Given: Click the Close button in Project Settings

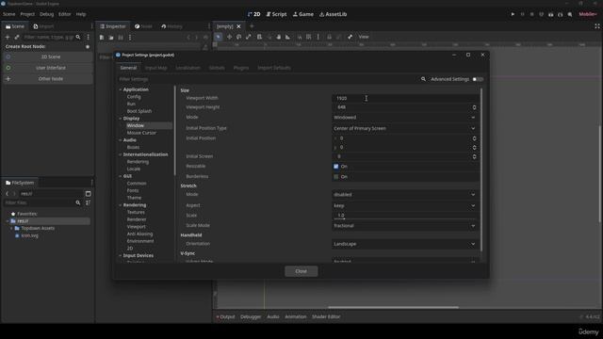Looking at the screenshot, I should click(301, 271).
